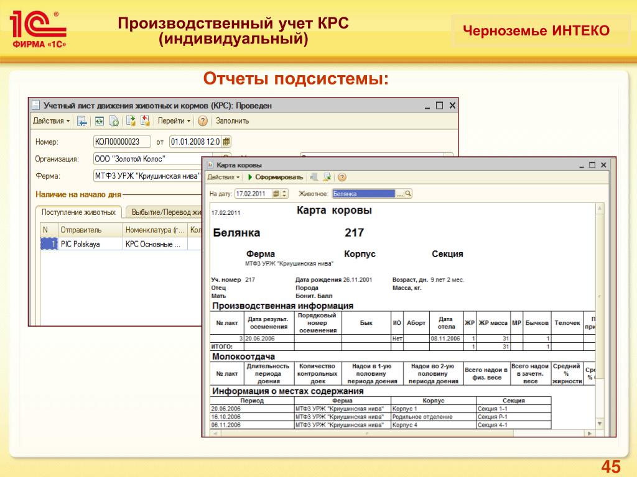The width and height of the screenshot is (637, 477).
Task: Click the Ферма field in Учетный лист
Action: (x=148, y=176)
